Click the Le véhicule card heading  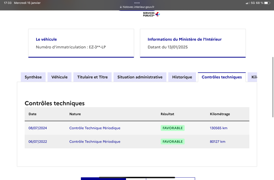click(46, 39)
